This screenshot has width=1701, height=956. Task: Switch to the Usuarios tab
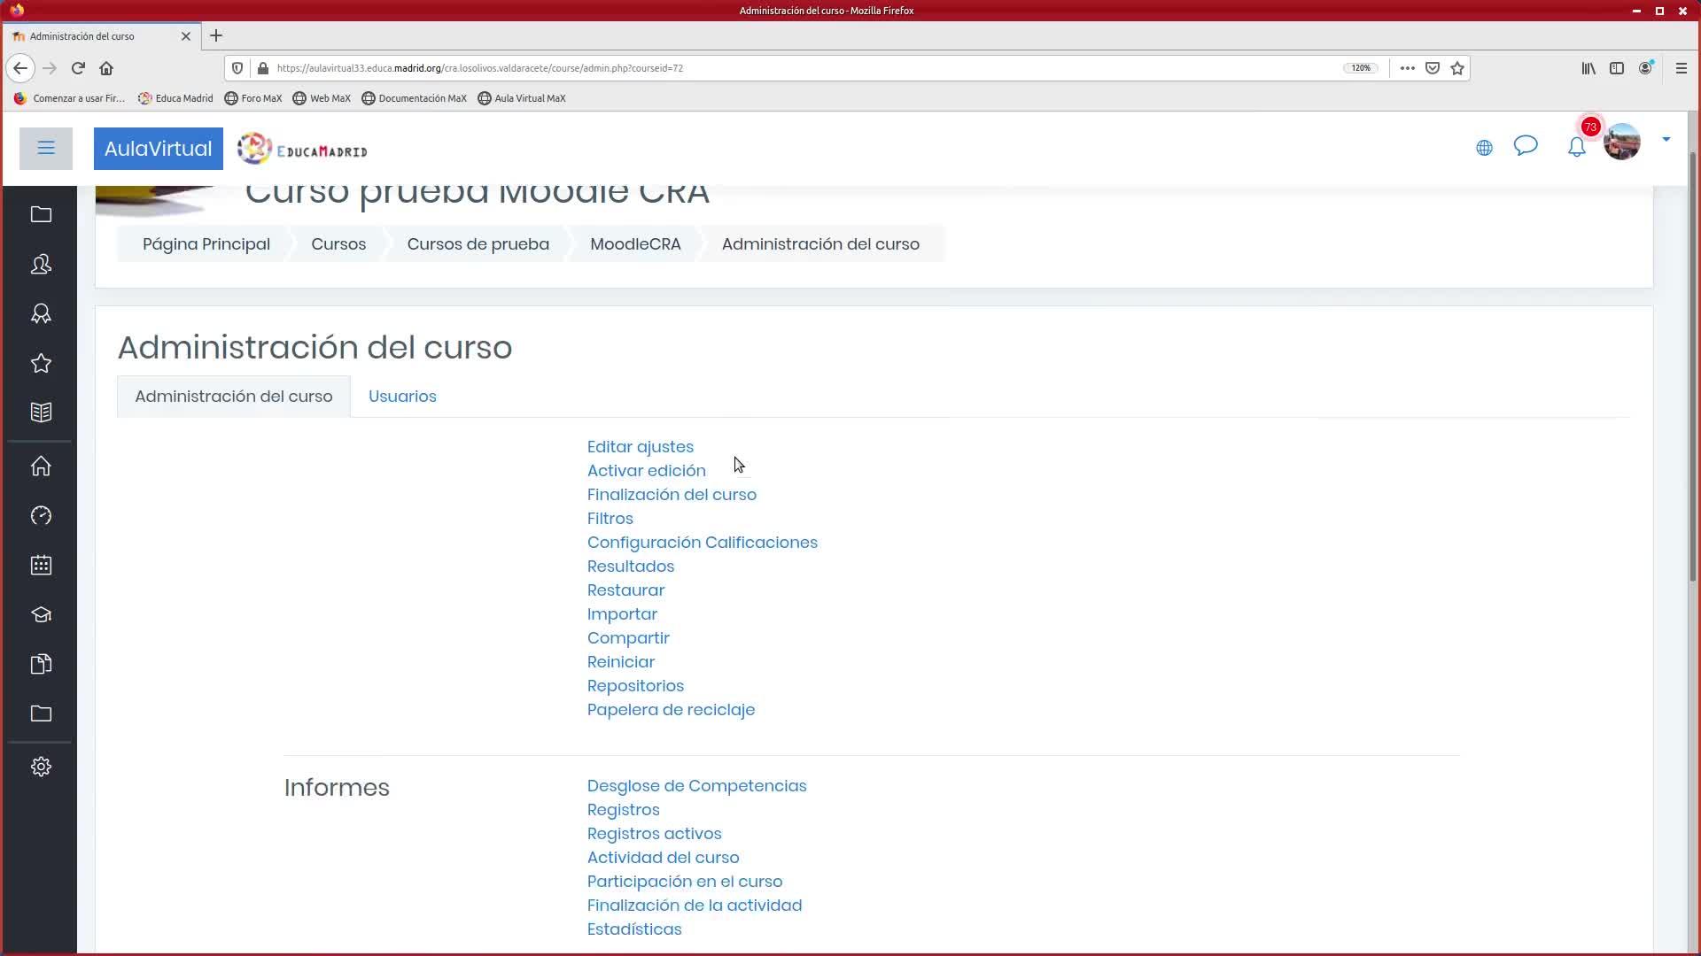(x=402, y=397)
